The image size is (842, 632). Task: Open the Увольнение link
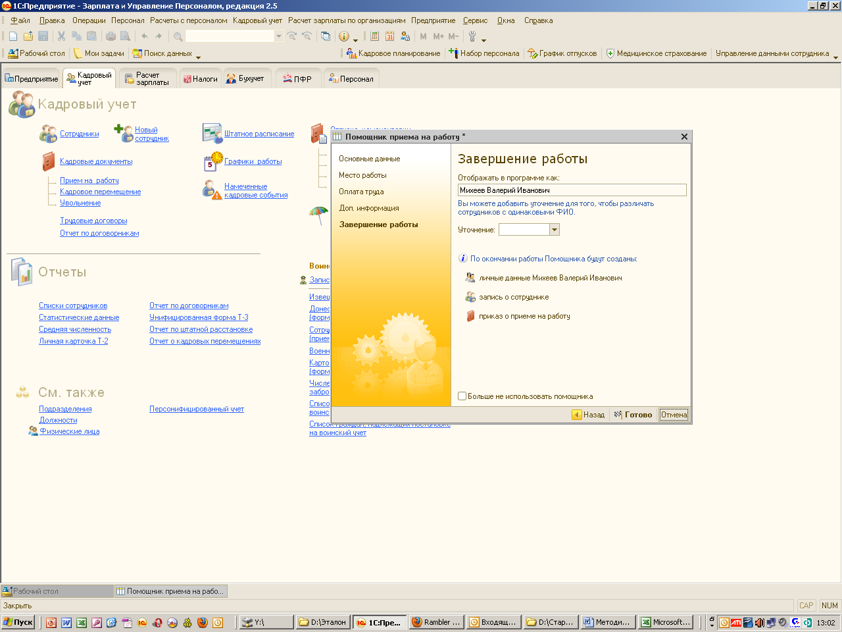80,203
